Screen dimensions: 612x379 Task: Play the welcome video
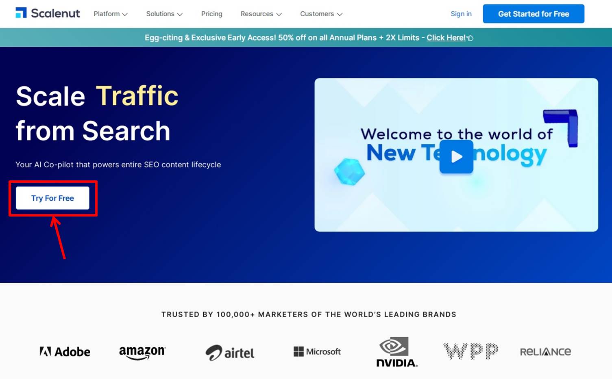pyautogui.click(x=456, y=156)
